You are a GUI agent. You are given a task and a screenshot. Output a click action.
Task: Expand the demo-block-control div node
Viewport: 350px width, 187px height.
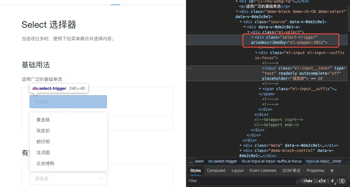[241, 151]
